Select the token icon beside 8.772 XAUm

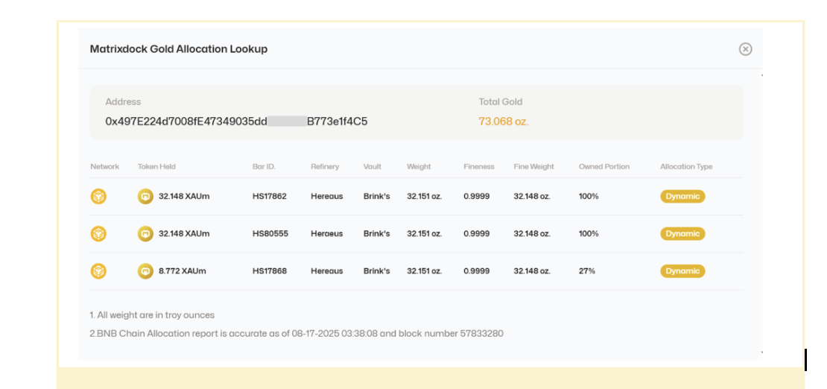pyautogui.click(x=145, y=271)
